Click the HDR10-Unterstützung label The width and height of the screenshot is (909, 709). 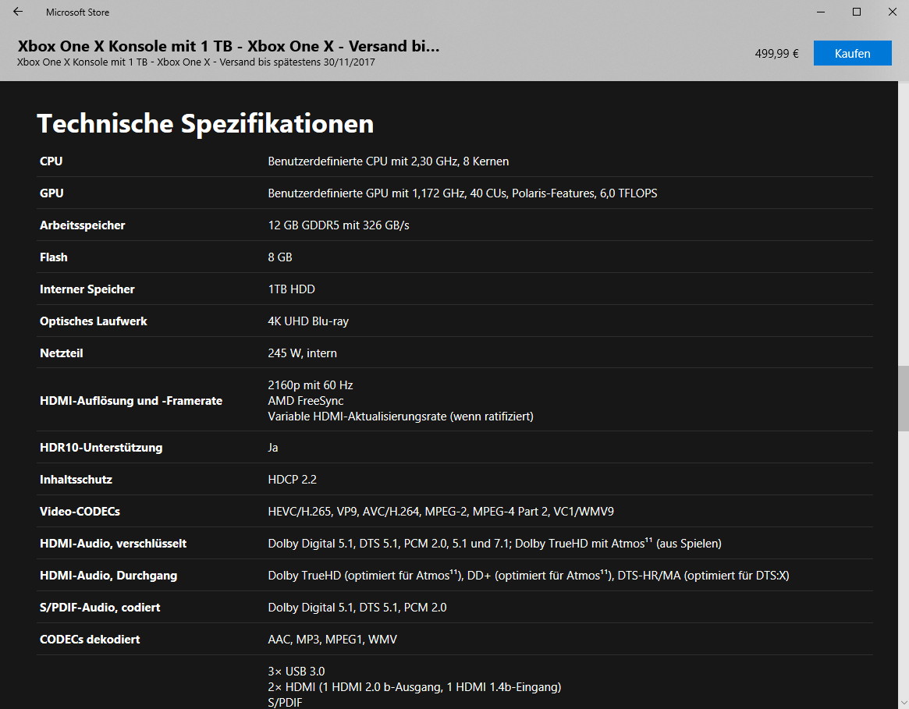(101, 448)
